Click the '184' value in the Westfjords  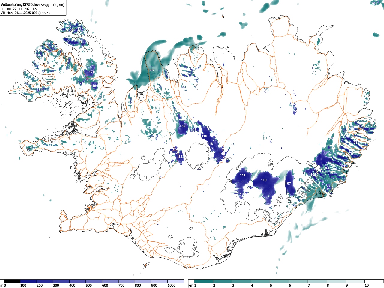(x=40, y=90)
